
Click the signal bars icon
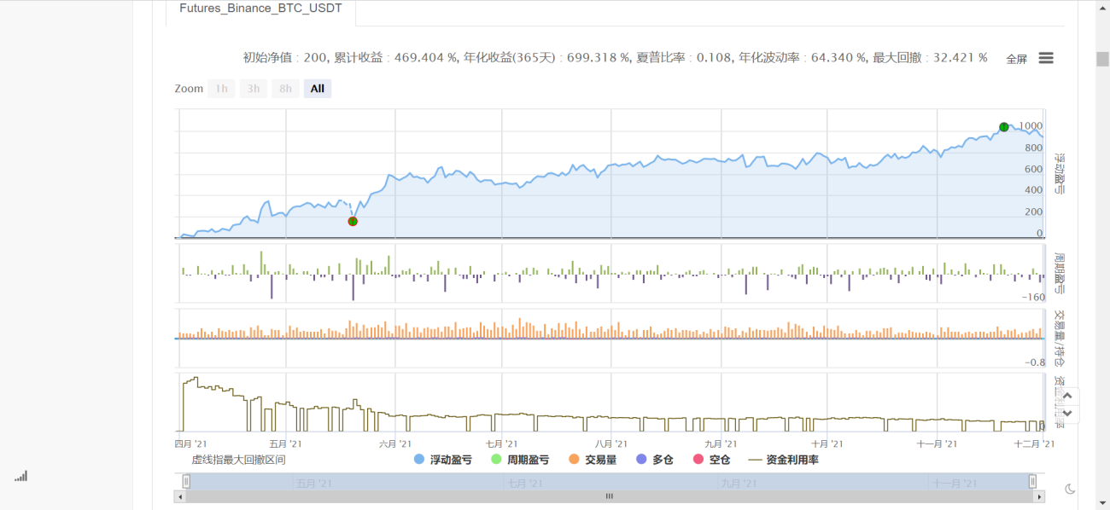coord(20,476)
